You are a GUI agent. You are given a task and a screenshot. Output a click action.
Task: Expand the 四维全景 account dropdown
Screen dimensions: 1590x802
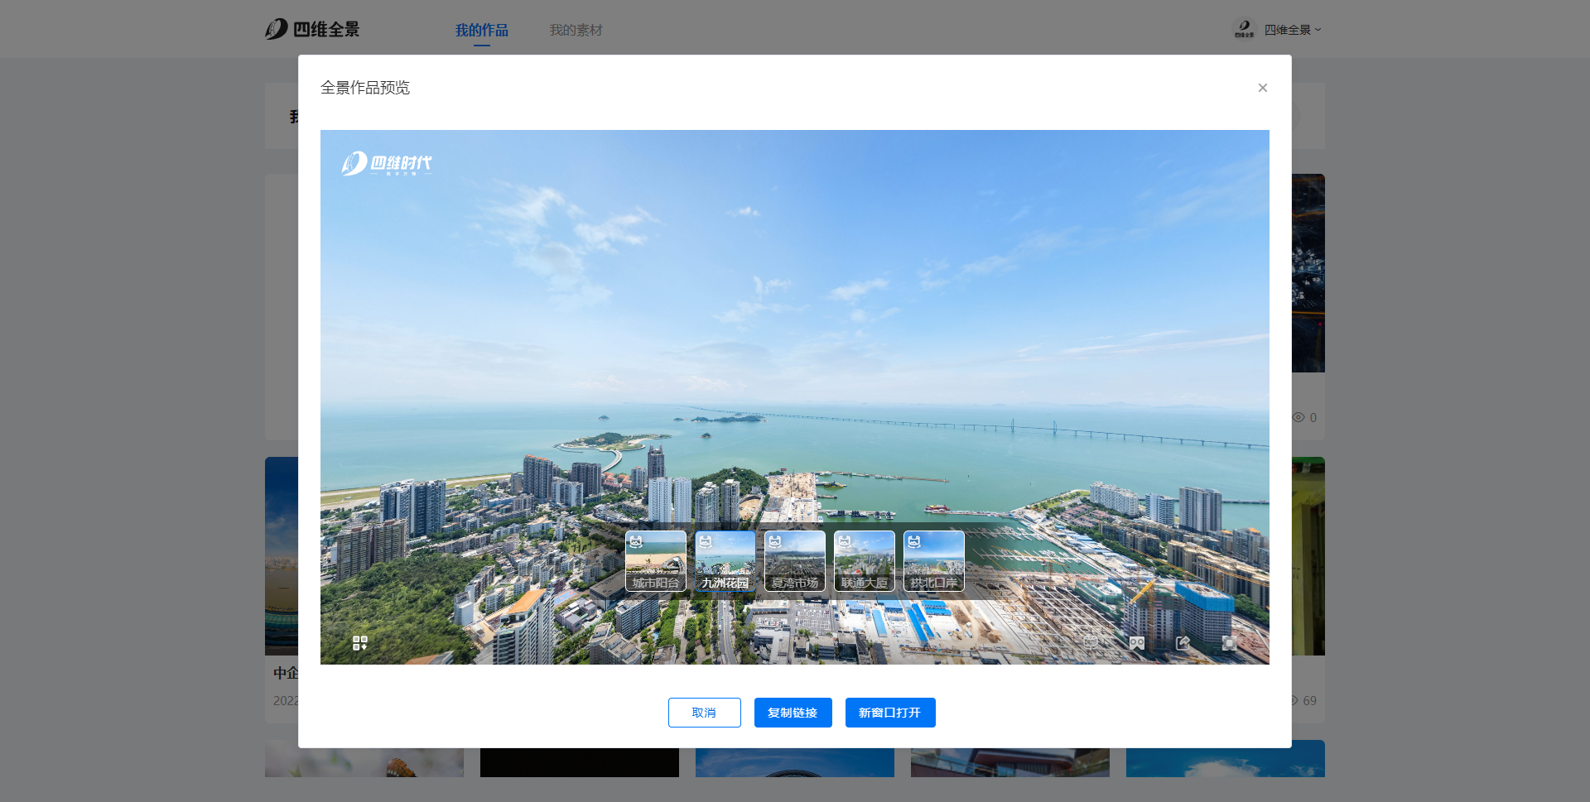[x=1293, y=30]
